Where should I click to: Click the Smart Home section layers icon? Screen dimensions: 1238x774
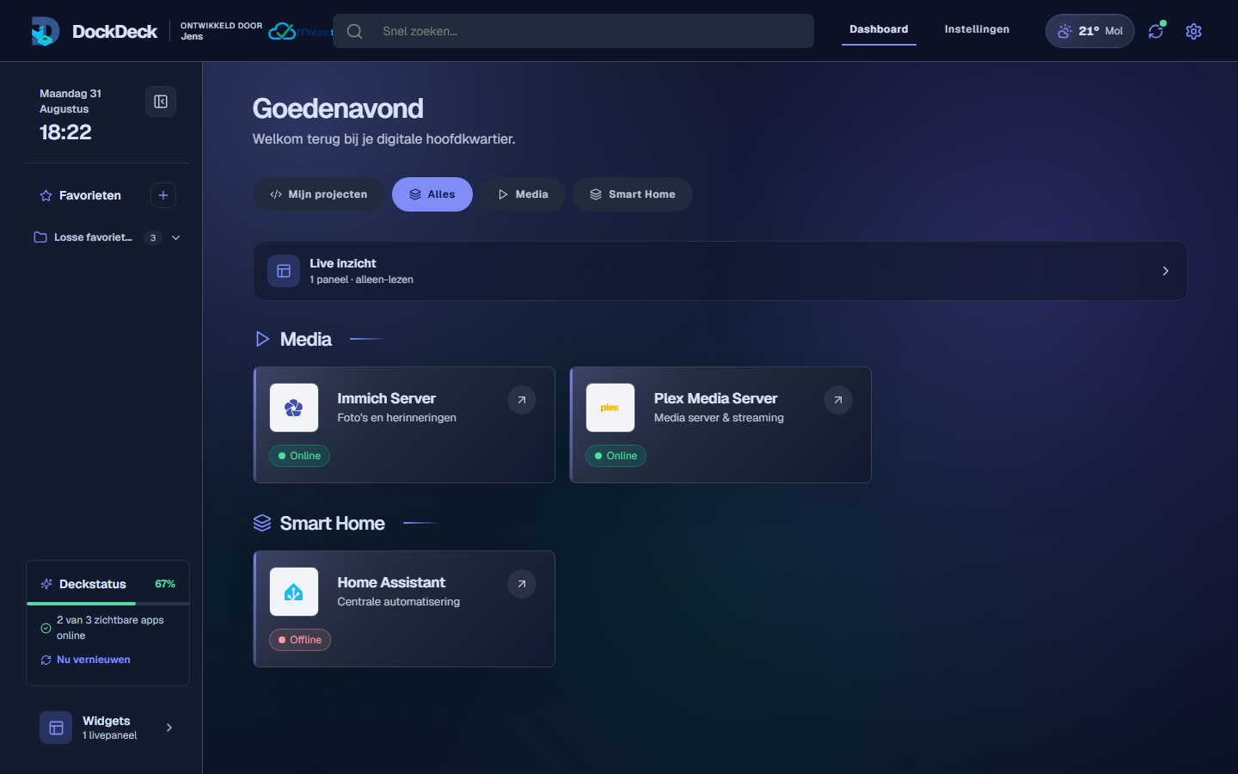click(262, 523)
